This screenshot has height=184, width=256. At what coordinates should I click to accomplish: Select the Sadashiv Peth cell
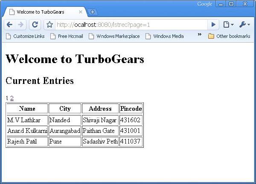point(100,141)
